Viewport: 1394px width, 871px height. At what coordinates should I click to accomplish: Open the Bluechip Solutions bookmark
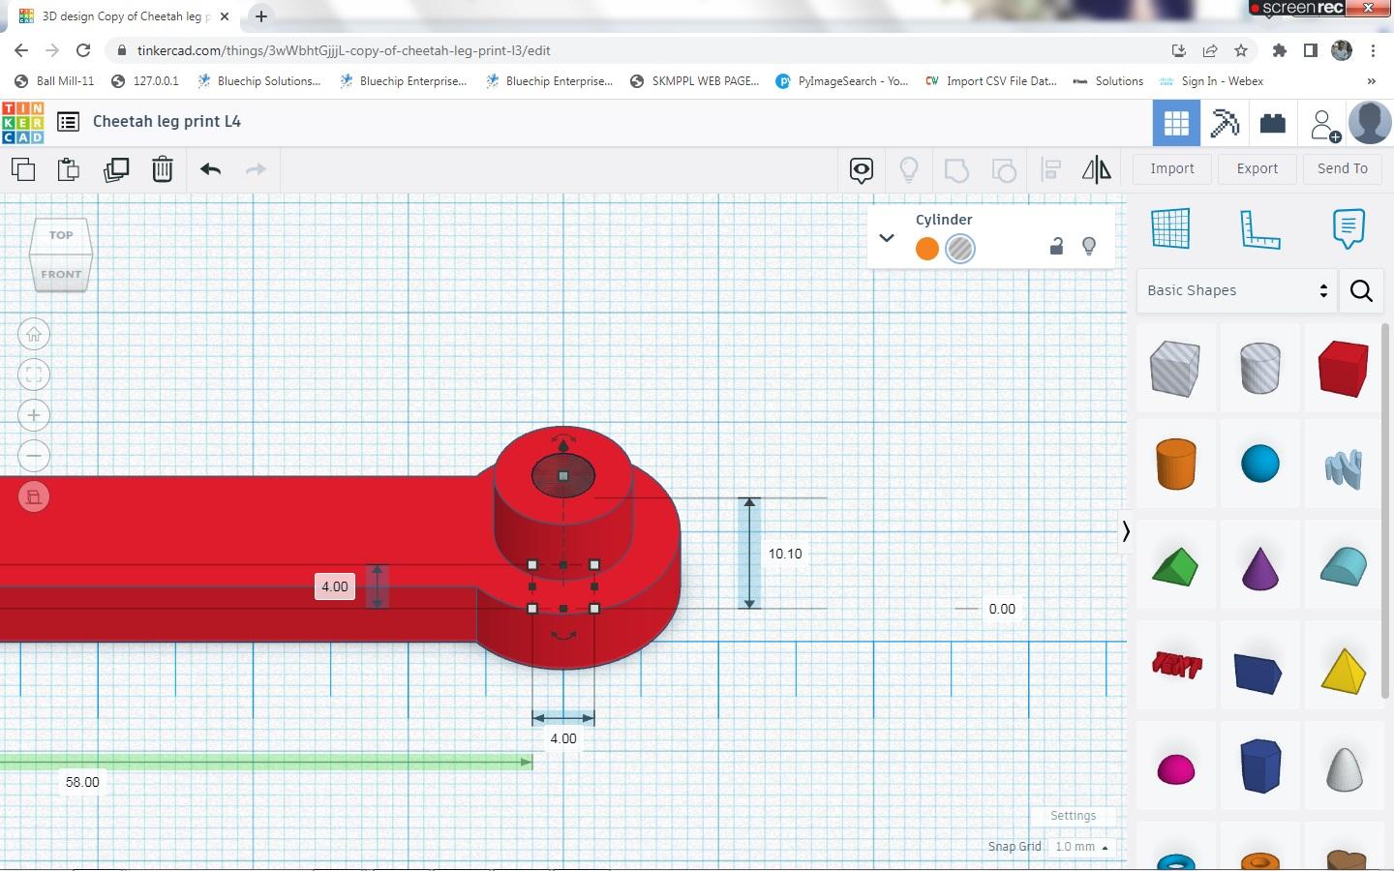(258, 81)
